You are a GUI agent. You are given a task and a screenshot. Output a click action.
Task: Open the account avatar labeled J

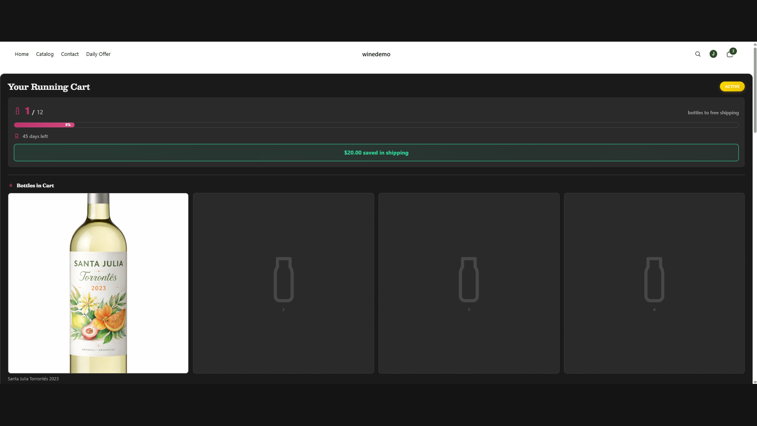(x=713, y=54)
